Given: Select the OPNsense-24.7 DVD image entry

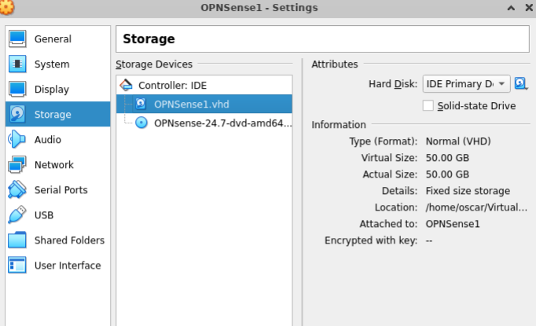Looking at the screenshot, I should click(x=222, y=123).
